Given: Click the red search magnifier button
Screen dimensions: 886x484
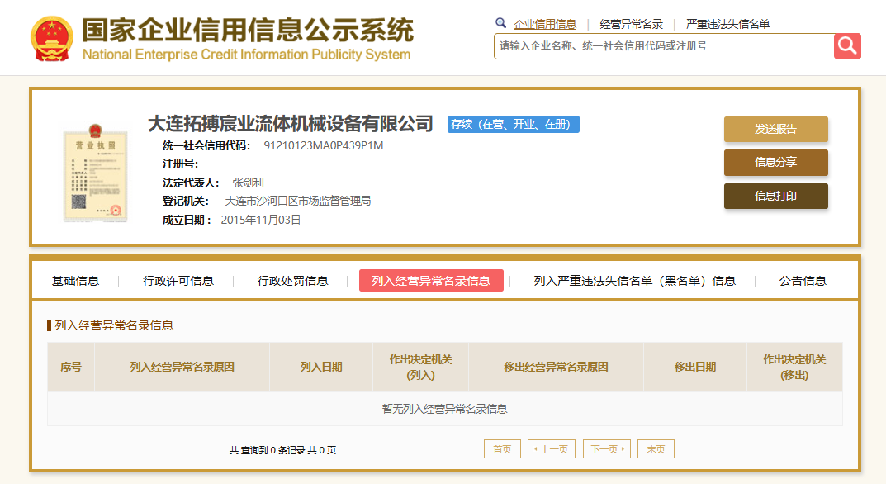Looking at the screenshot, I should point(847,45).
